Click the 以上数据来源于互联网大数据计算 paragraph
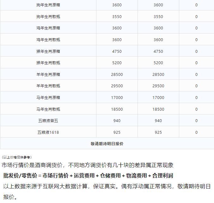The width and height of the screenshot is (214, 203). pos(107,192)
